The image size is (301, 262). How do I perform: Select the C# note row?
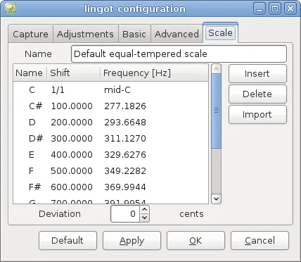(x=110, y=106)
